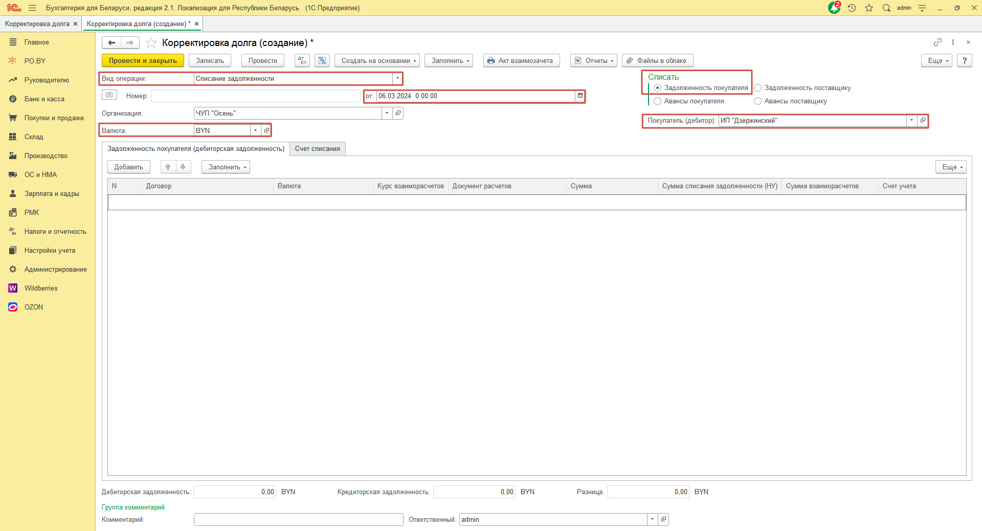Open Зарплата и кадры sidebar section

coord(52,193)
